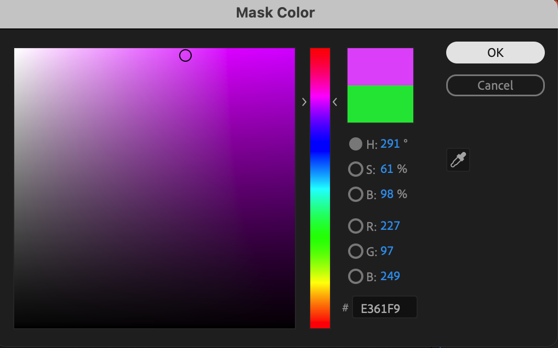Click the saturation value 61
Viewport: 558px width, 348px height.
pos(387,169)
